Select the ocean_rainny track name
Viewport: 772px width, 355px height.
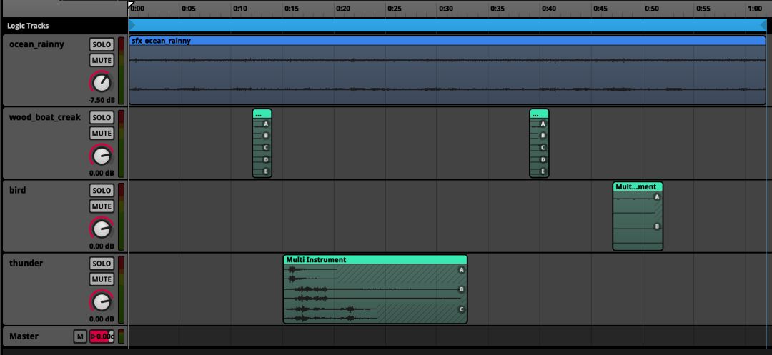pos(36,44)
